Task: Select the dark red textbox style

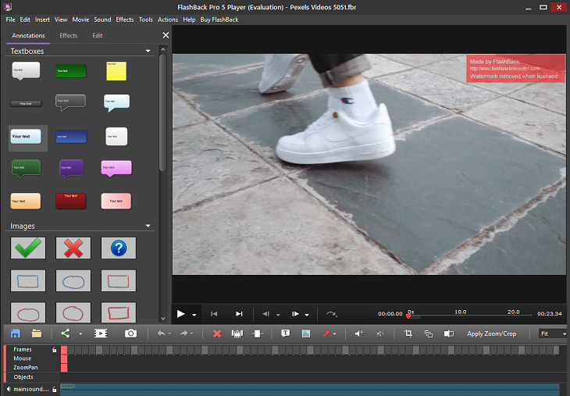Action: 71,201
